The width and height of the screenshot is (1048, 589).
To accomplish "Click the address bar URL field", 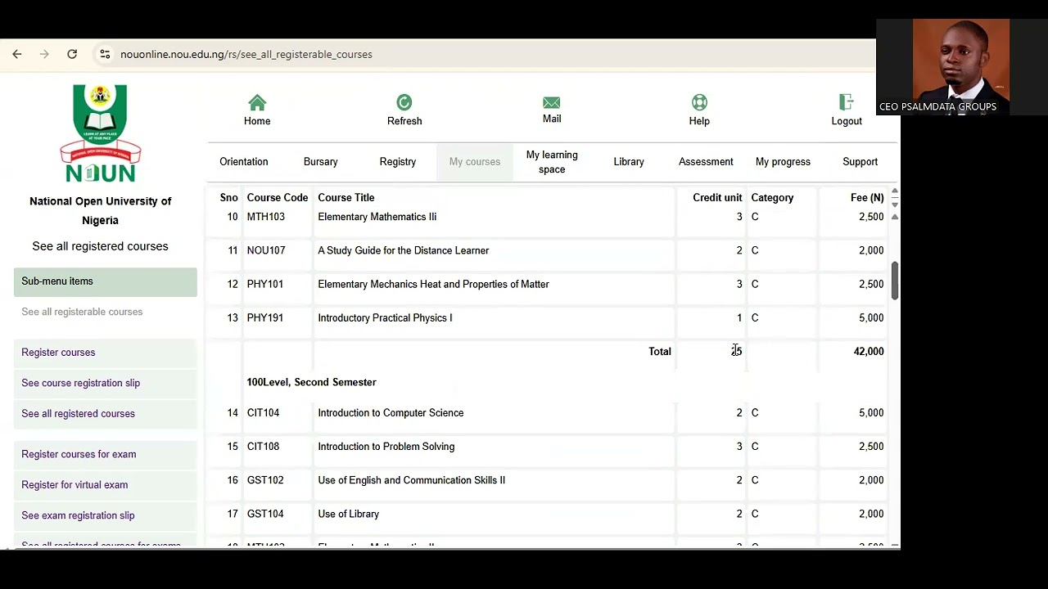I will [246, 54].
